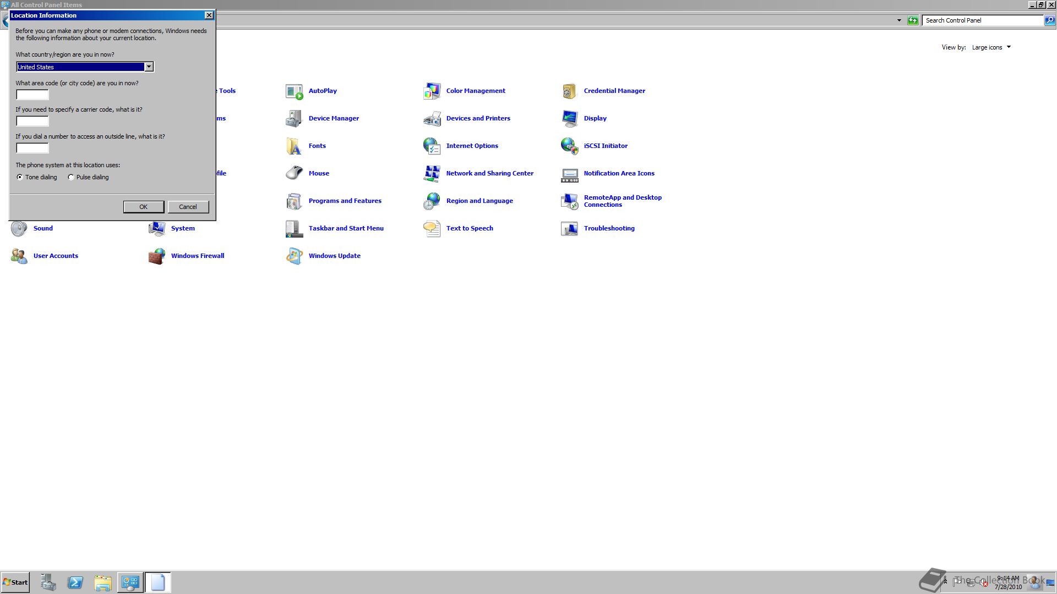Click the Search Control Panel box

coord(983,20)
